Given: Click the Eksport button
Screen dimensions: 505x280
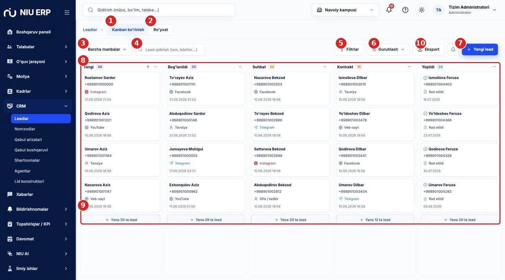Looking at the screenshot, I should click(x=429, y=49).
